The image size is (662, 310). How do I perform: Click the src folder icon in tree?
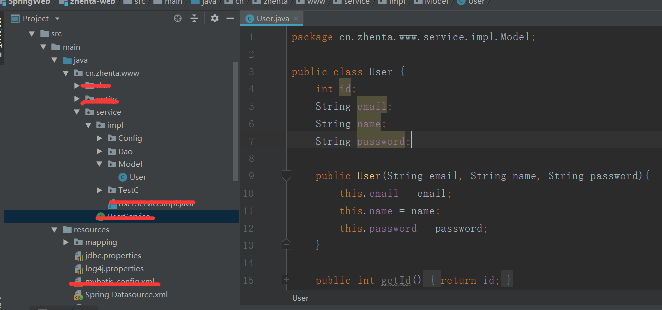coord(45,34)
